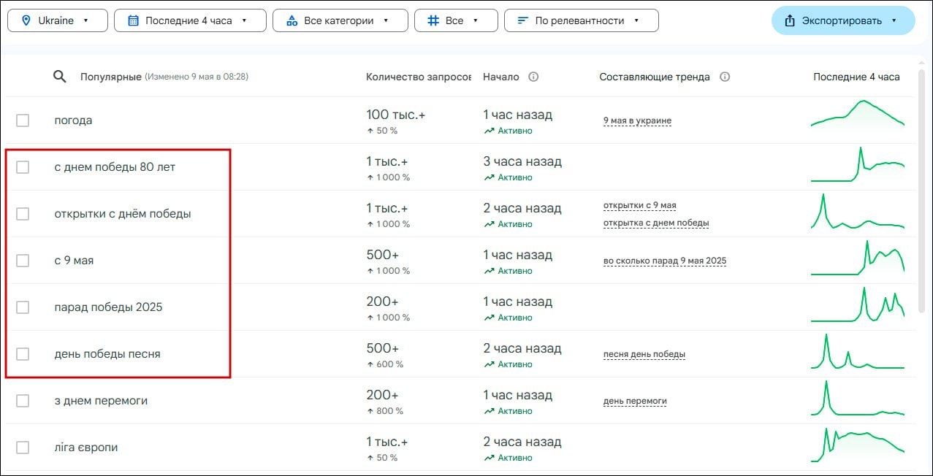Click info icon beside Составляющие тренда
The image size is (933, 476).
tap(725, 77)
